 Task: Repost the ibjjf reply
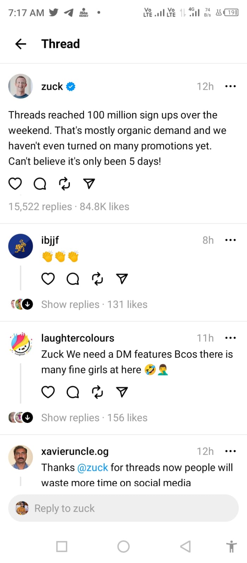click(97, 279)
